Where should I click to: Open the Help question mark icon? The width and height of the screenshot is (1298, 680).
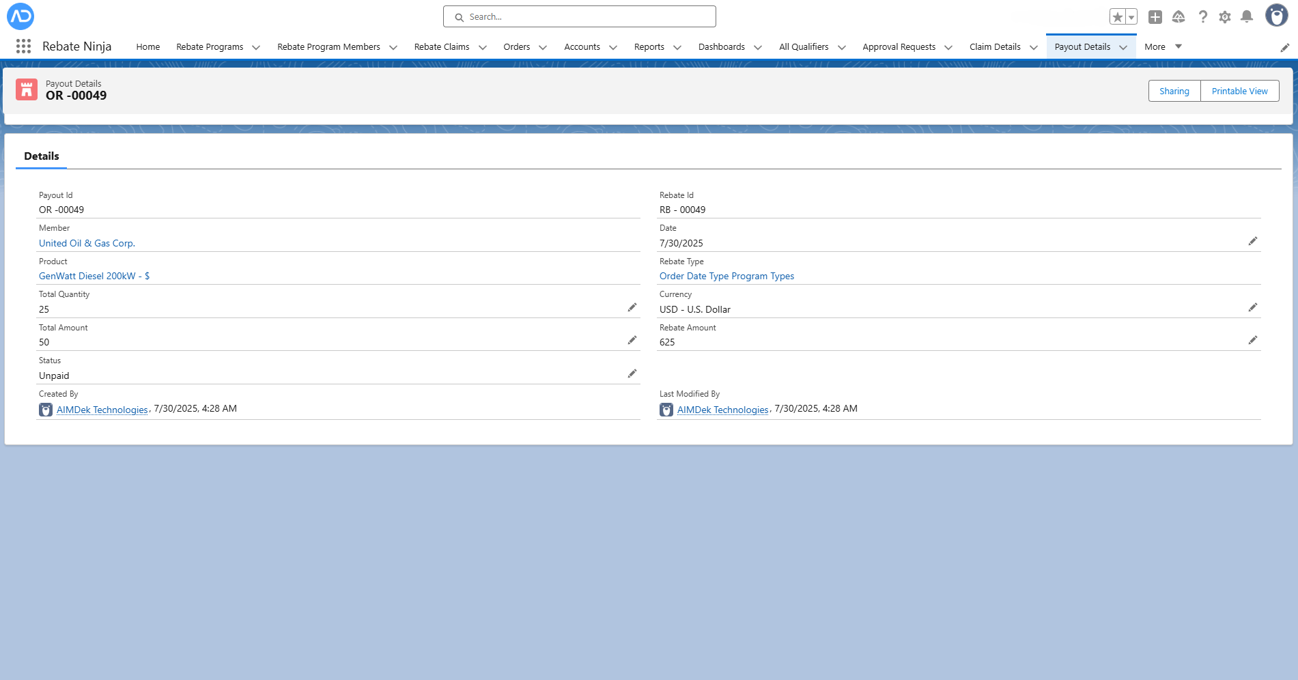(x=1203, y=17)
